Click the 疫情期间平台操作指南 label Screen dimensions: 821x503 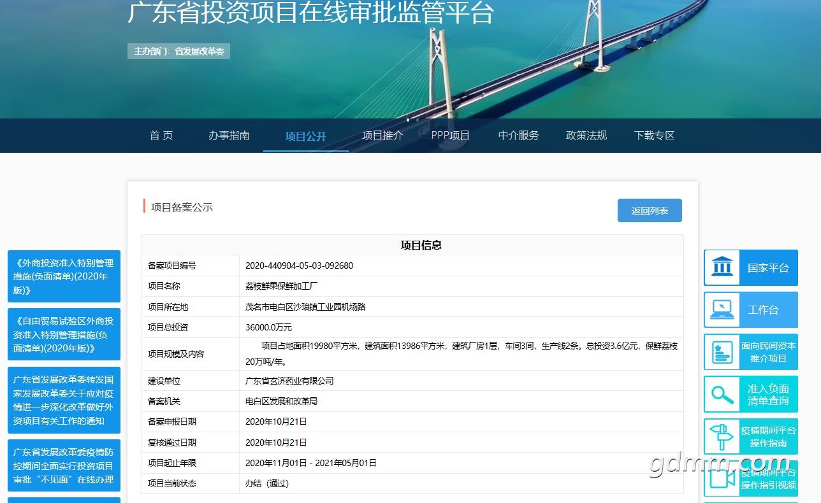[768, 437]
